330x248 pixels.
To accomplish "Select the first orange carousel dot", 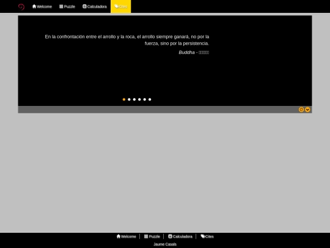I will pyautogui.click(x=124, y=100).
